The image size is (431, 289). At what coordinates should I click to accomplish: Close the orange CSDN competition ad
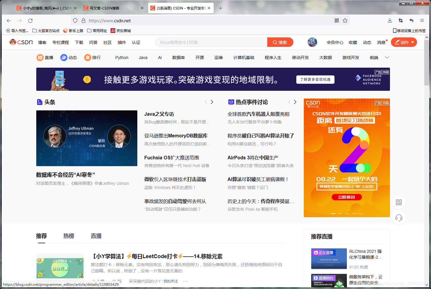click(x=386, y=103)
